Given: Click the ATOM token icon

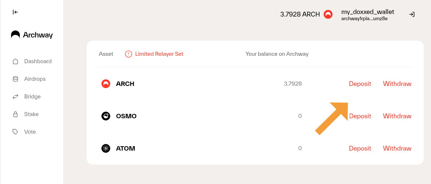Looking at the screenshot, I should click(106, 148).
